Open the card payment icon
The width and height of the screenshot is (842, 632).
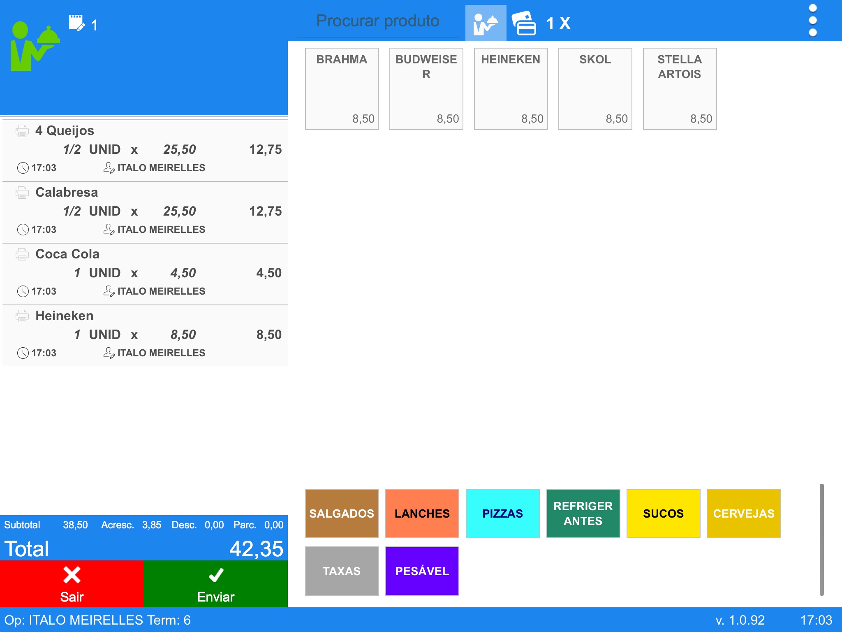pyautogui.click(x=524, y=23)
